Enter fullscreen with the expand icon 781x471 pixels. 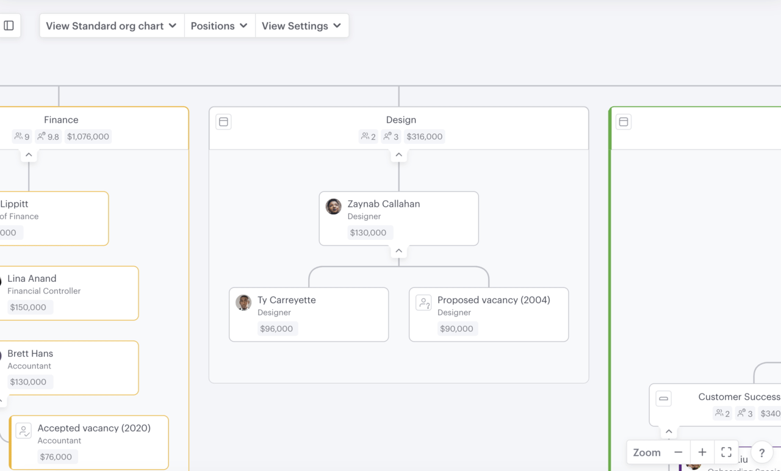726,452
